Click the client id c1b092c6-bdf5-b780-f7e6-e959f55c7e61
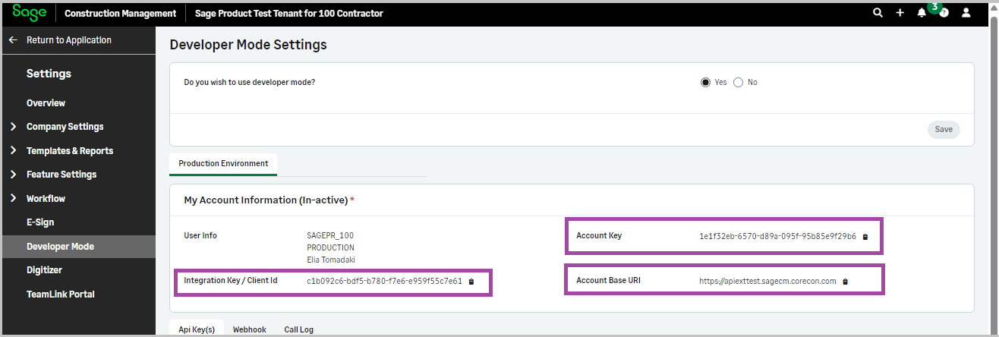 [385, 282]
